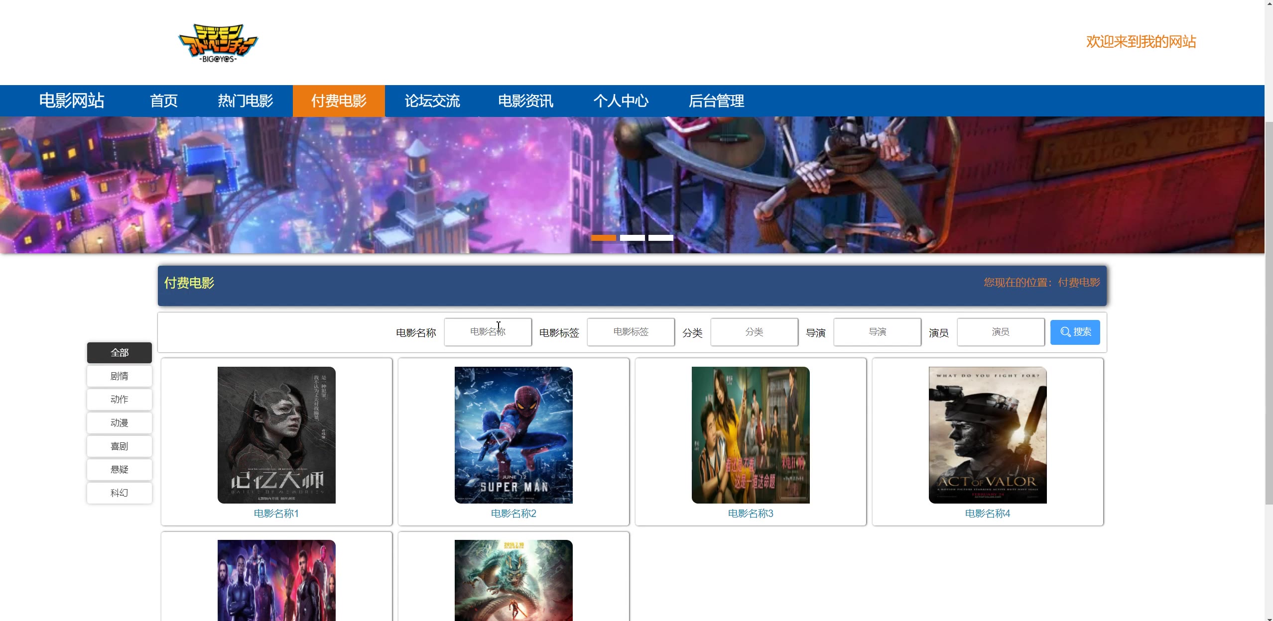Open 后台管理 navigation item

716,101
